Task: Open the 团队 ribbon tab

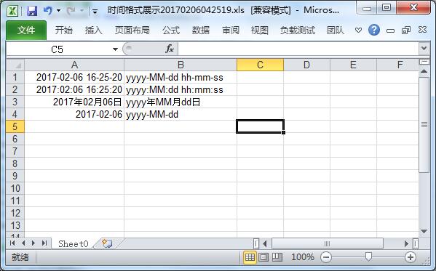Action: (336, 30)
